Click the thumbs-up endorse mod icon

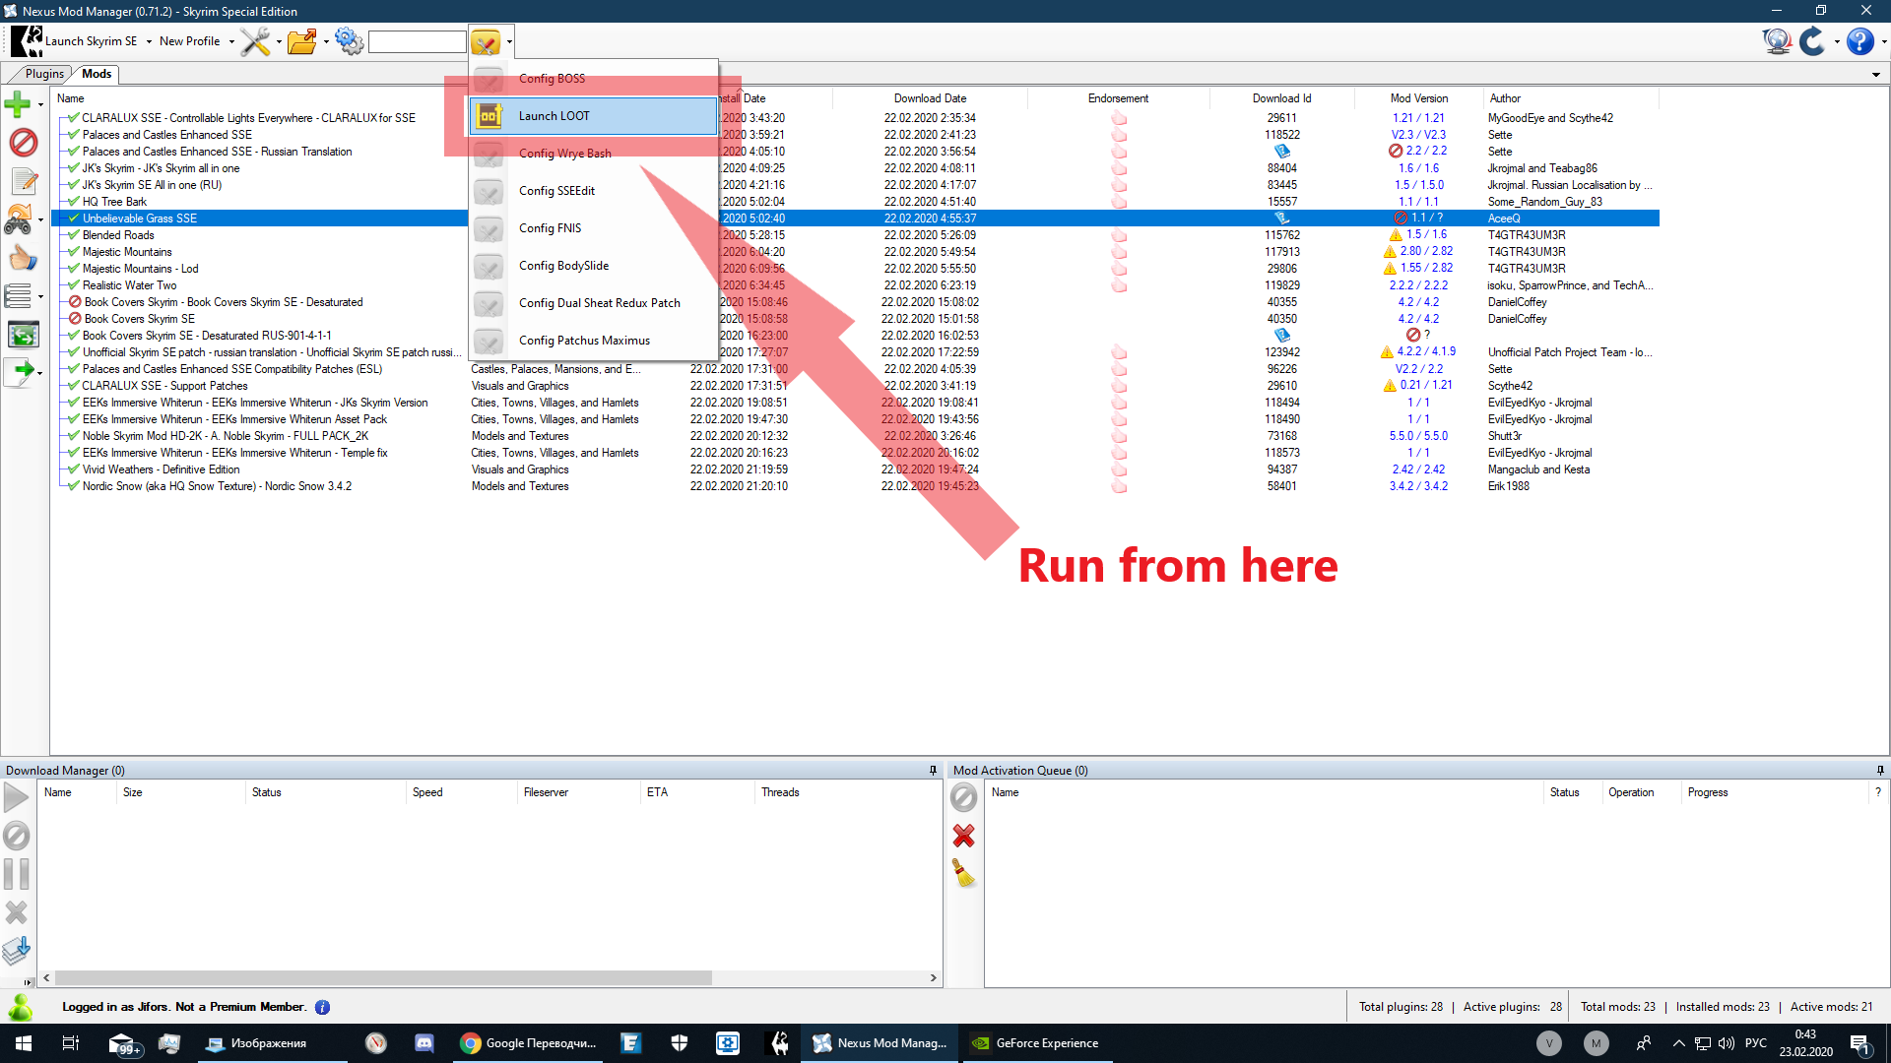[23, 258]
